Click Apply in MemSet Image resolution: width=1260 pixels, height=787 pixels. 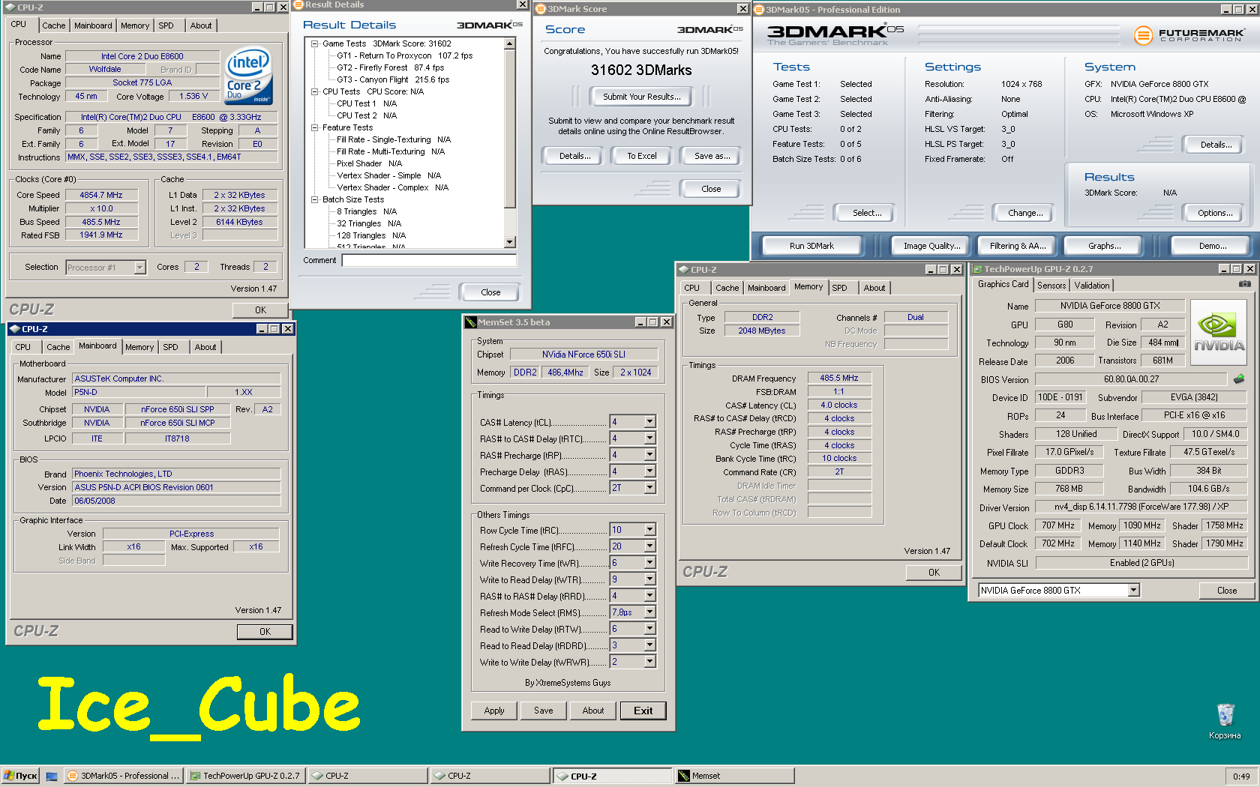494,711
